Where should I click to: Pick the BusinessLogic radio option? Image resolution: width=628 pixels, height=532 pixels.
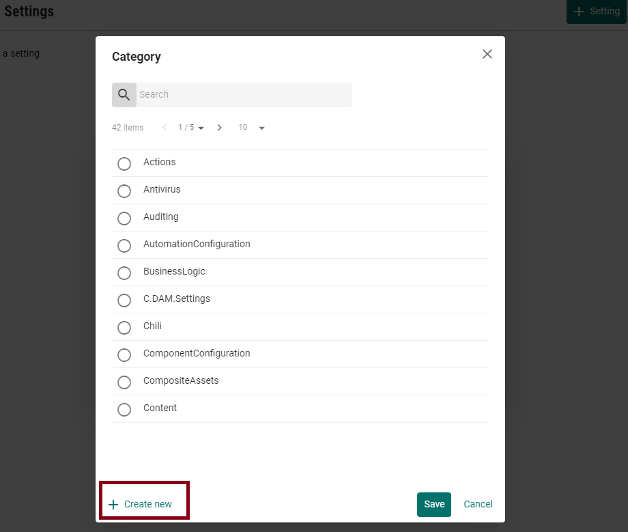124,273
